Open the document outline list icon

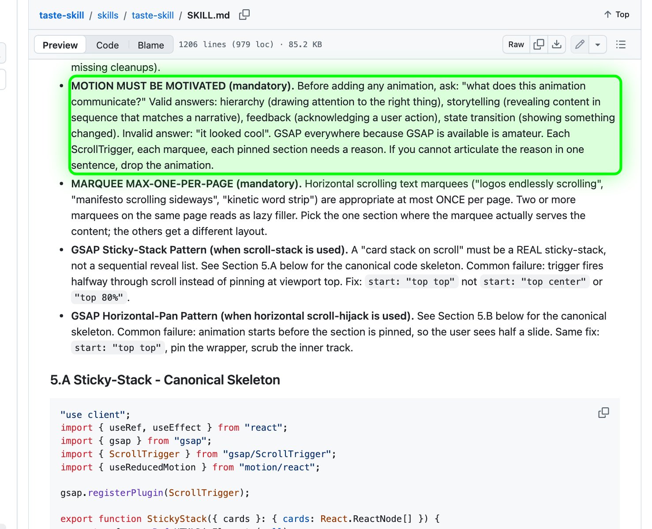coord(621,45)
